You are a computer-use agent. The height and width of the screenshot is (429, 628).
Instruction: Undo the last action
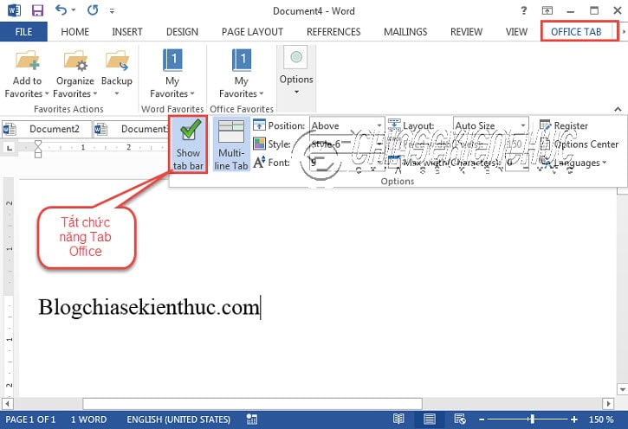coord(61,10)
